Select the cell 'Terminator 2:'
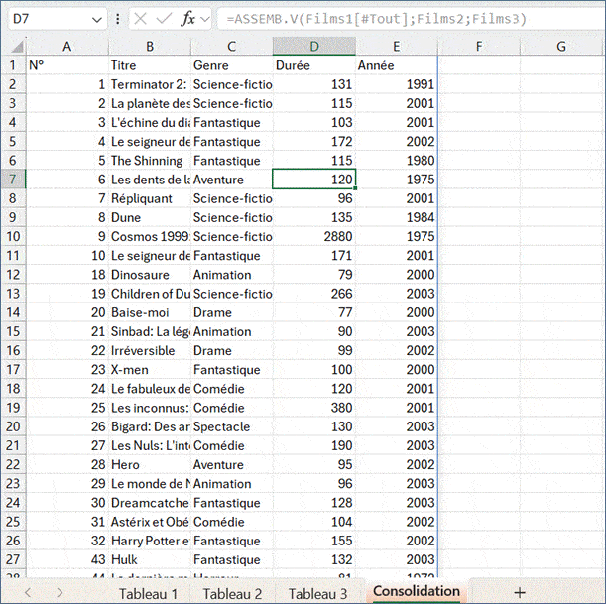The height and width of the screenshot is (604, 606). tap(150, 84)
